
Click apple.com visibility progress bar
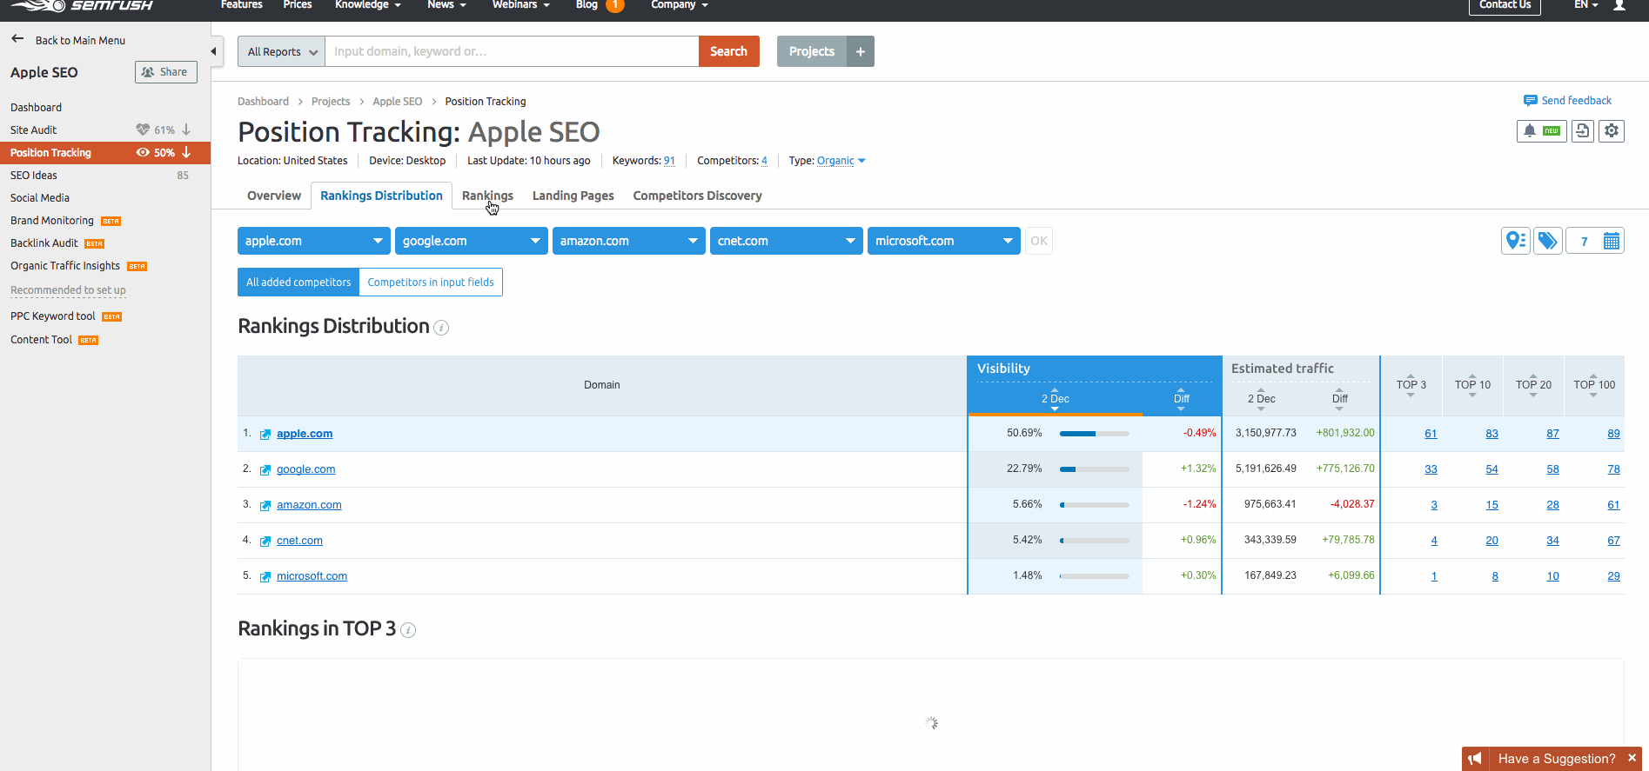click(x=1094, y=434)
